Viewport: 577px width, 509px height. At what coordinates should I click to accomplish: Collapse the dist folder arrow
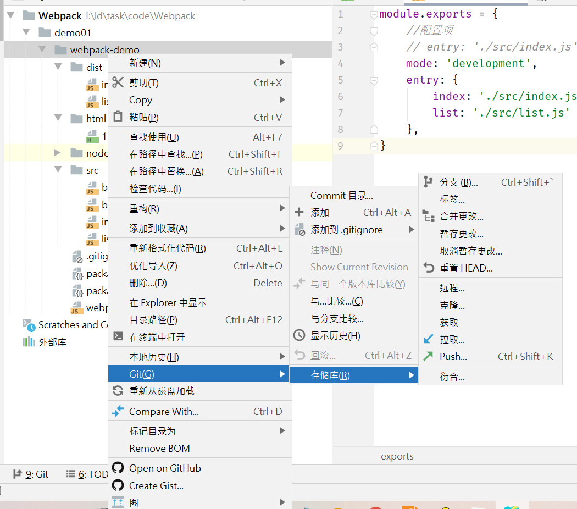pyautogui.click(x=58, y=67)
